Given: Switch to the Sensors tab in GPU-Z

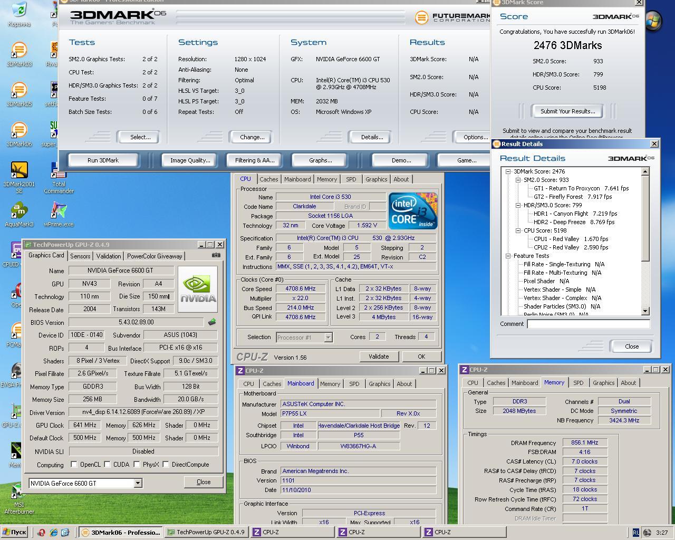Looking at the screenshot, I should click(x=80, y=256).
